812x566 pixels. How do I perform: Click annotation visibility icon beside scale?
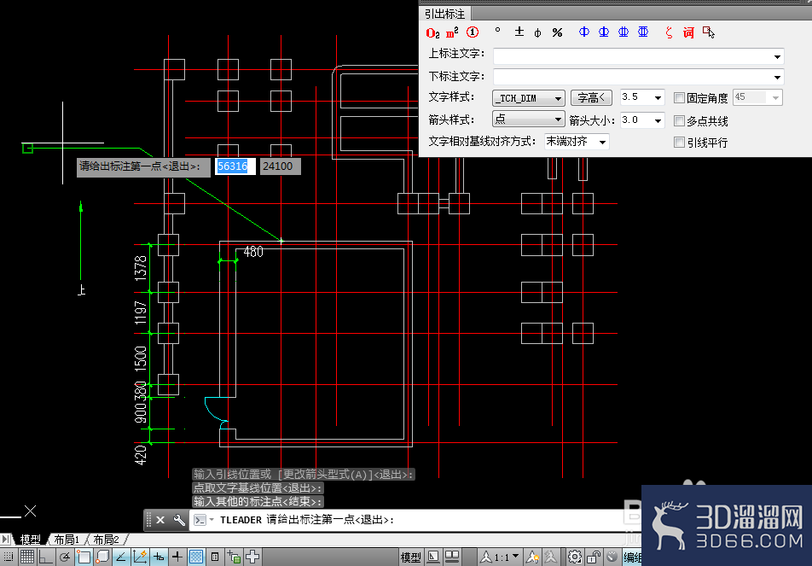tap(532, 557)
